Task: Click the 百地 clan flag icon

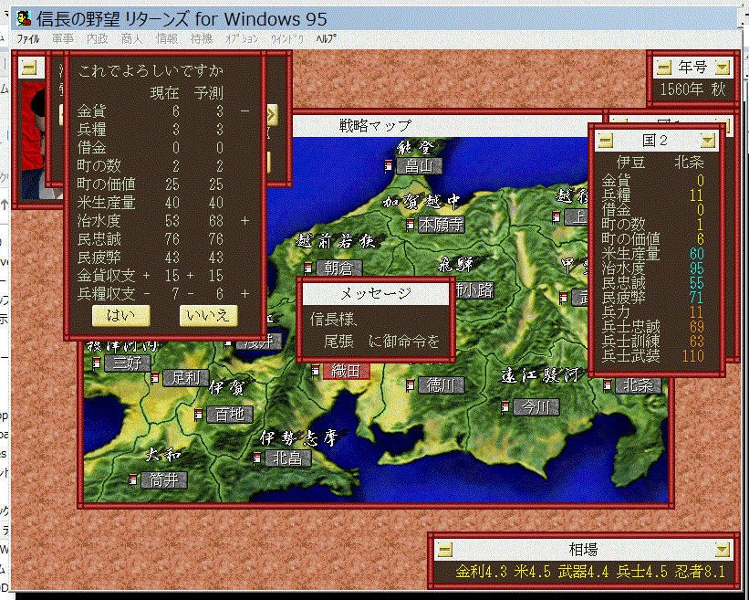Action: 199,414
